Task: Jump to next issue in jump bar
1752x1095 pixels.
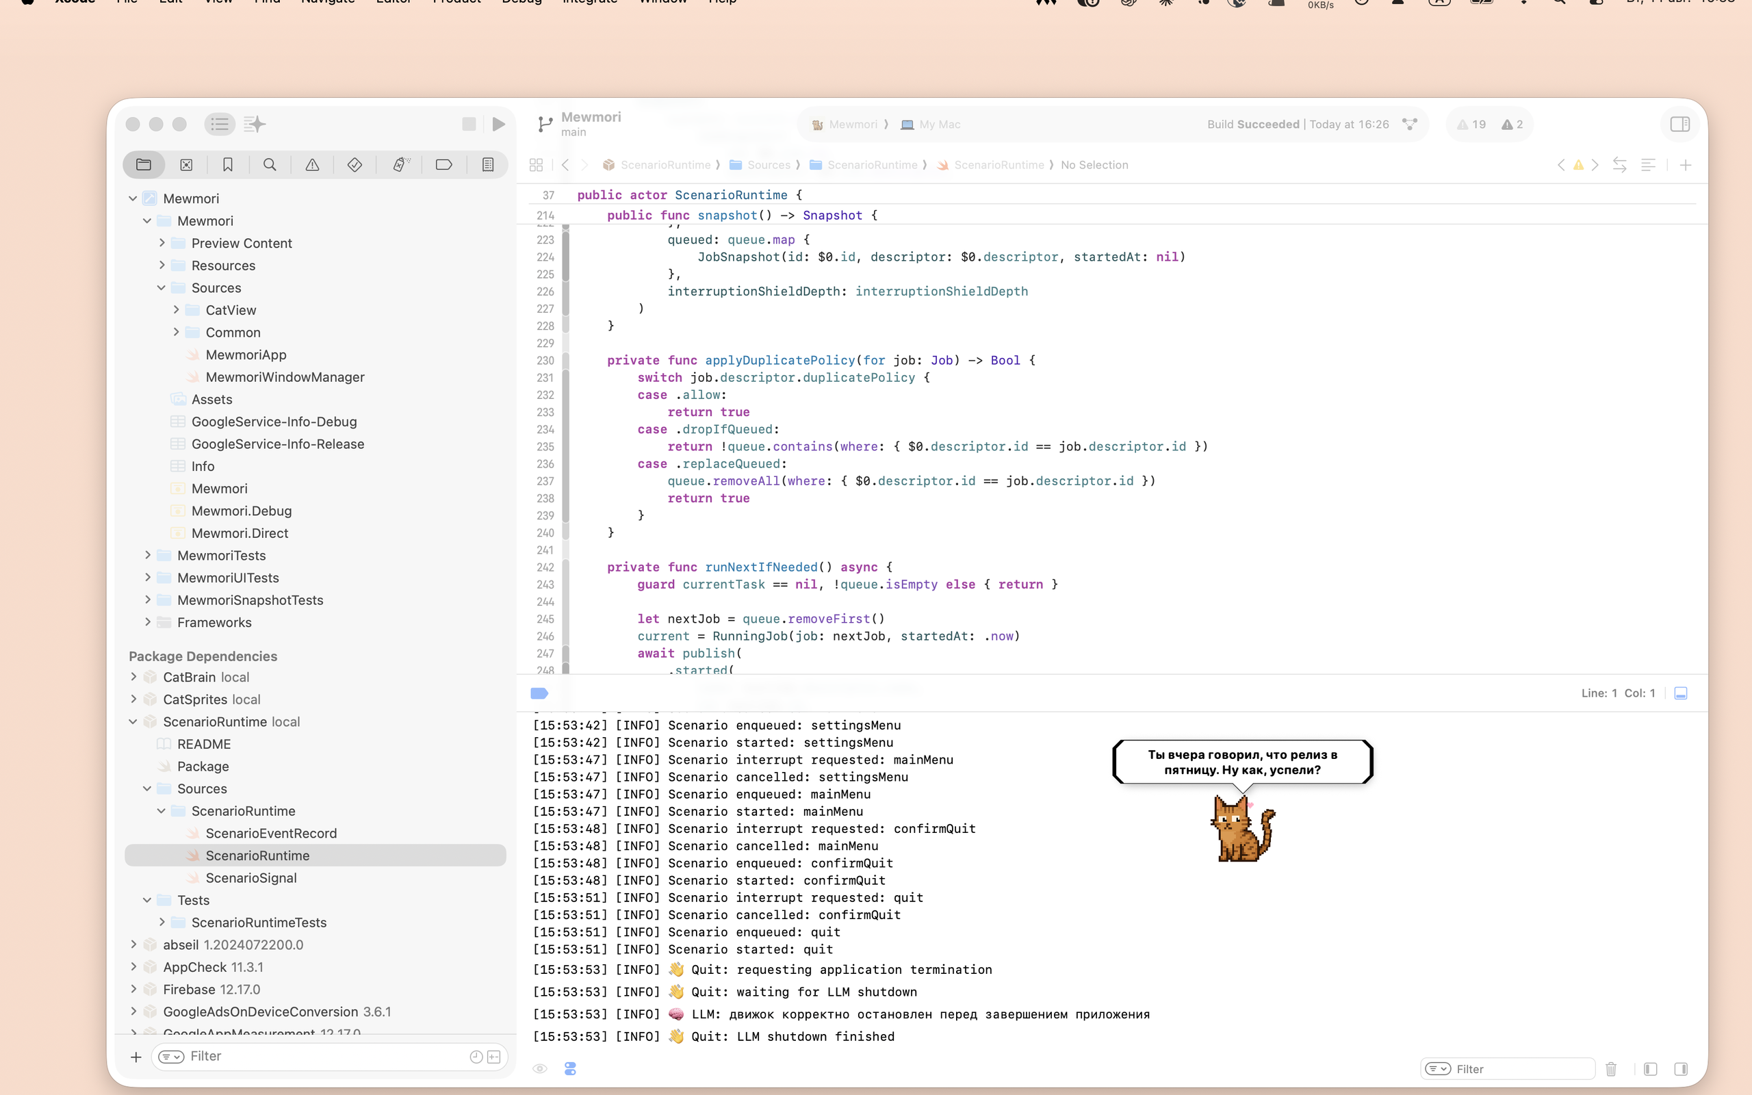Action: (1595, 165)
